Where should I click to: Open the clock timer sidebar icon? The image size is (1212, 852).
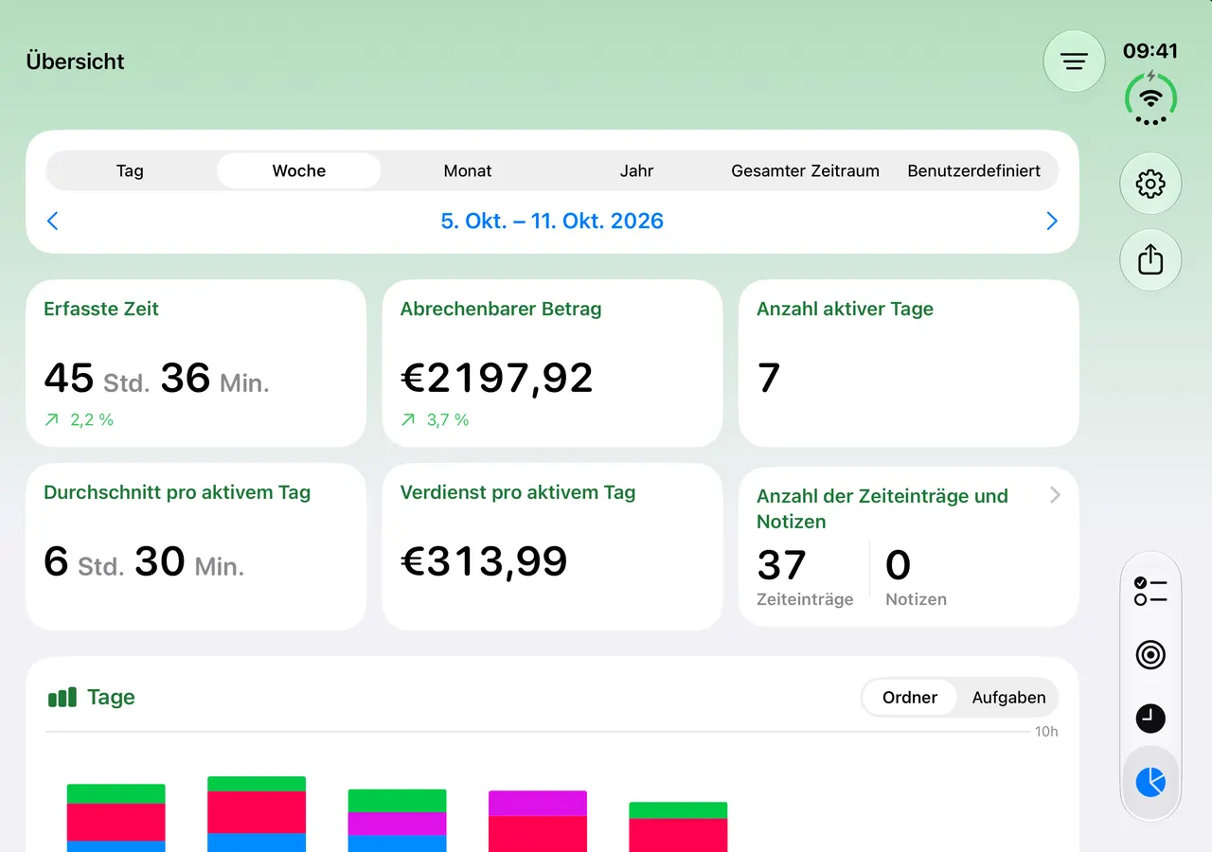tap(1150, 719)
